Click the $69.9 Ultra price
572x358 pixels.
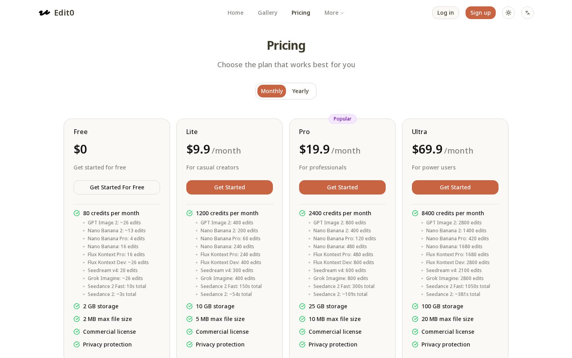[427, 149]
